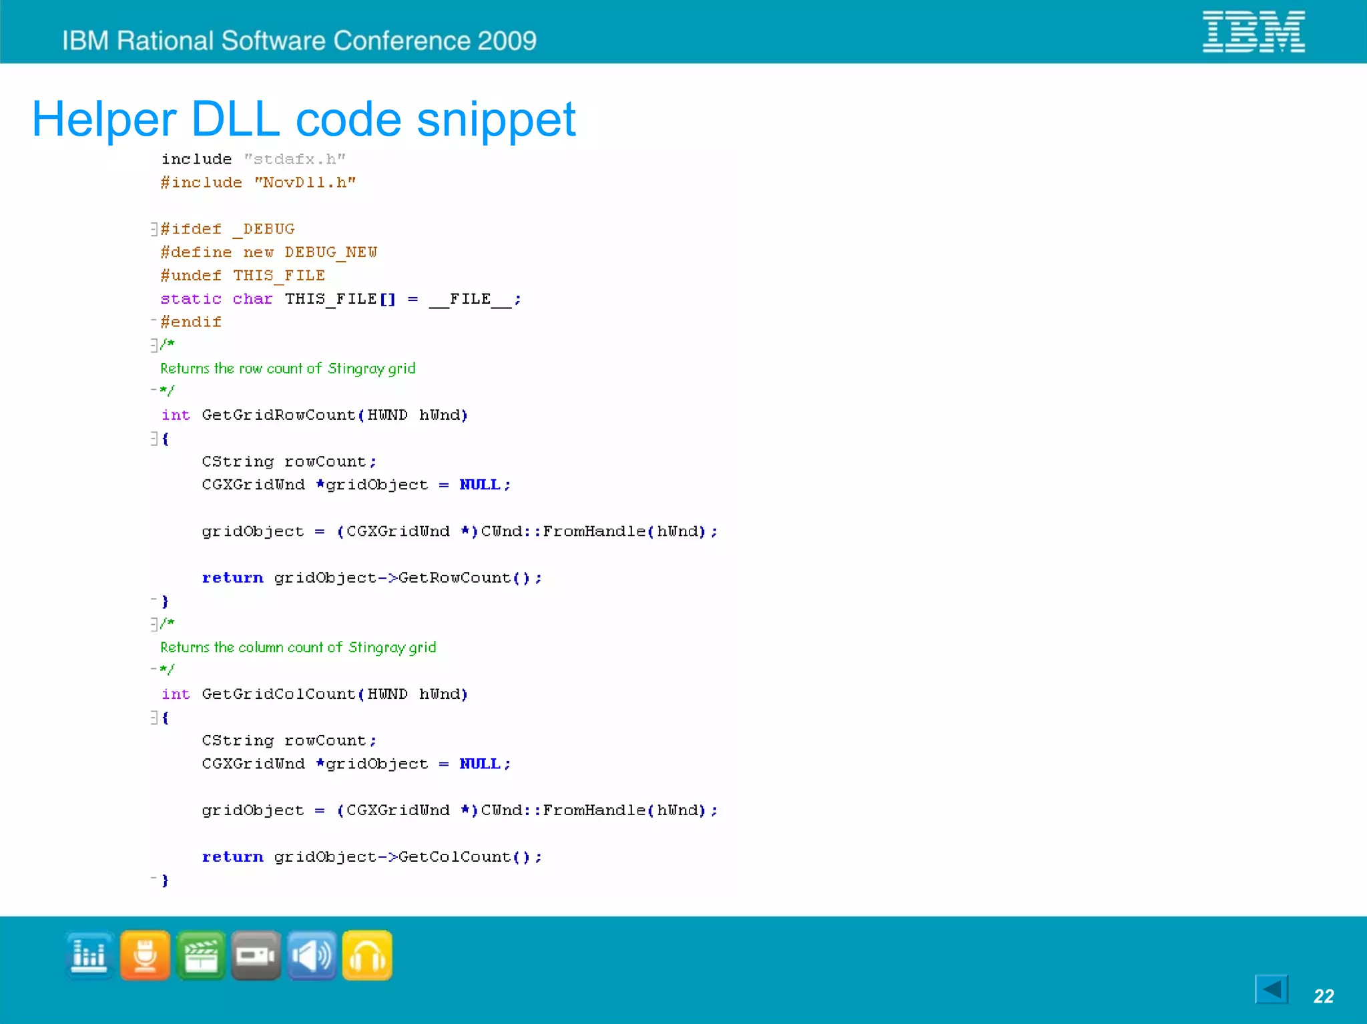Viewport: 1367px width, 1024px height.
Task: Collapse the row count comment block
Action: 154,344
